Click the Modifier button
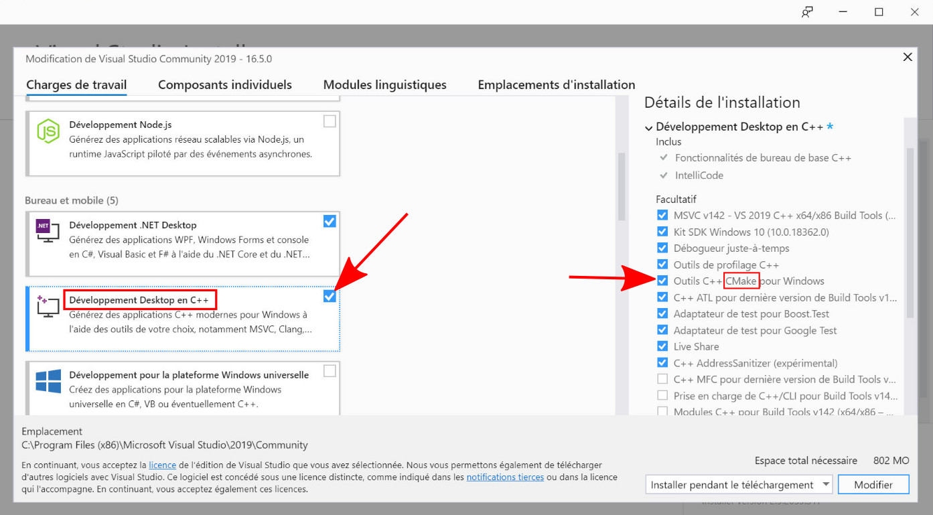The width and height of the screenshot is (933, 515). pos(873,484)
